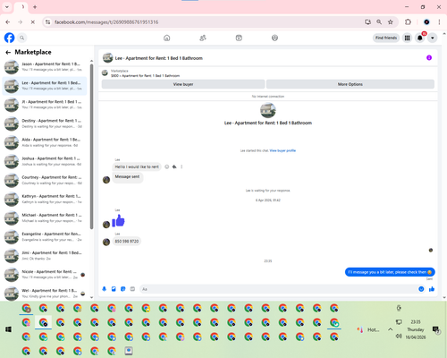Open the emoji picker in message box
The height and width of the screenshot is (358, 447).
coord(421,289)
